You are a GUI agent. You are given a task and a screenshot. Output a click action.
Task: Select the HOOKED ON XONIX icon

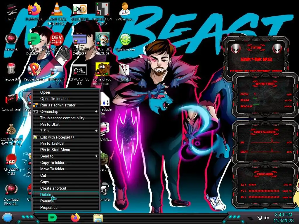[102, 14]
